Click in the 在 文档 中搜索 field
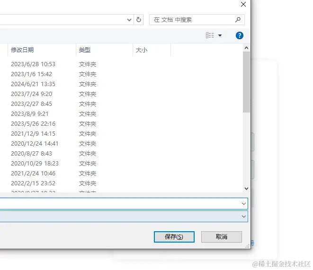Screen dimensions: 313x270 192,20
